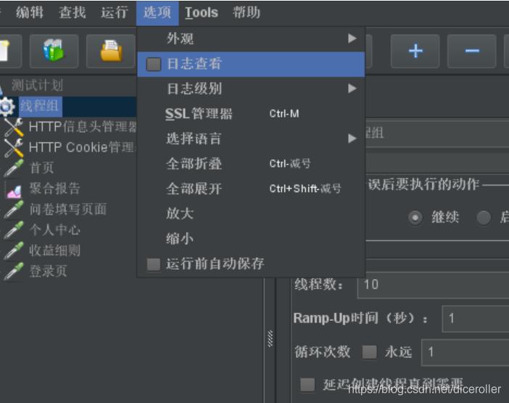509x403 pixels.
Task: Click the pipette icon beside 登录页
Action: [14, 271]
